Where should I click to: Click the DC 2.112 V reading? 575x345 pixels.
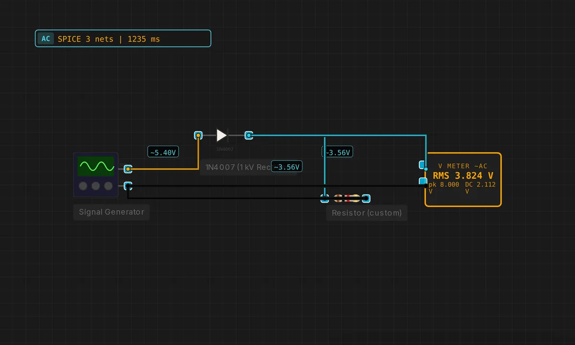pyautogui.click(x=481, y=187)
